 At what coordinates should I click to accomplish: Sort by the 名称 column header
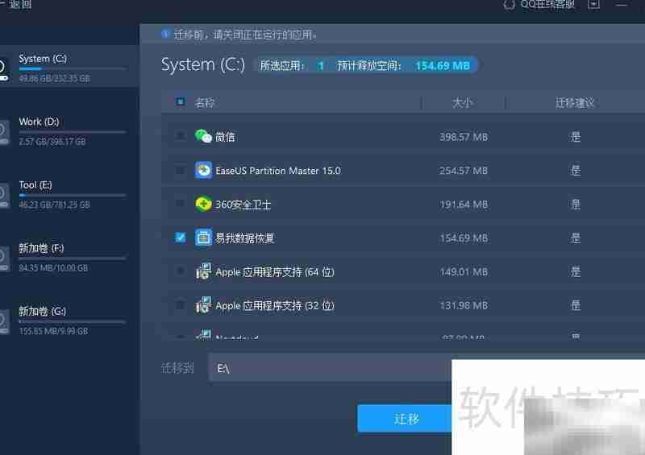tap(205, 103)
